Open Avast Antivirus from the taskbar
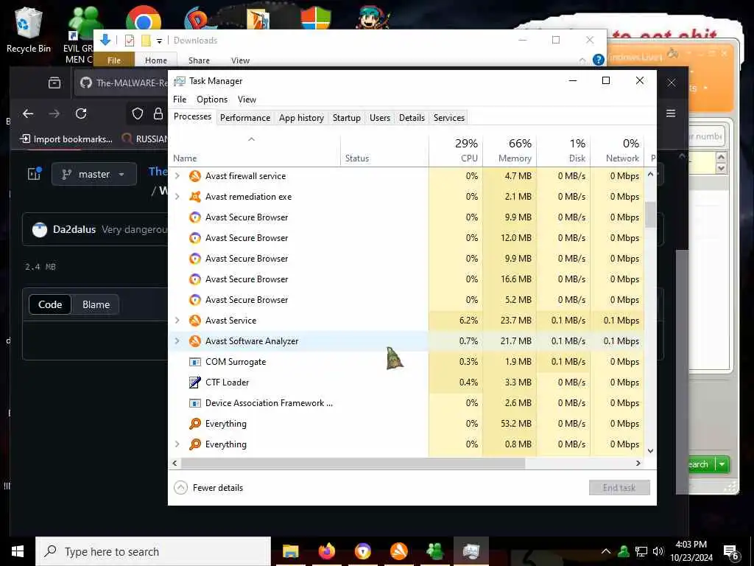Screen dimensions: 754x566 coord(399,551)
